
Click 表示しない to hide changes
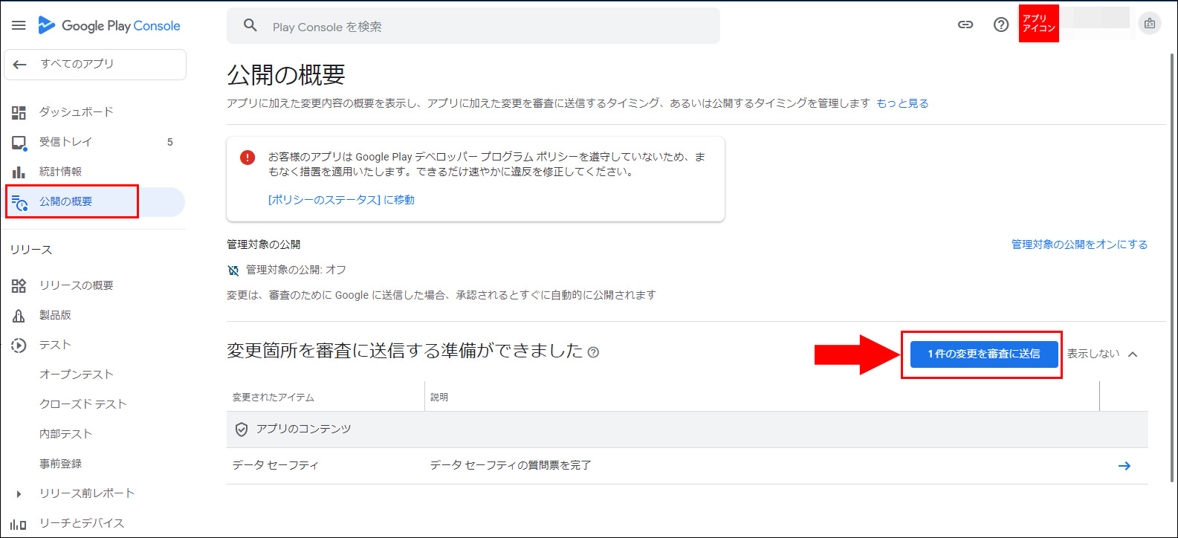click(1093, 354)
